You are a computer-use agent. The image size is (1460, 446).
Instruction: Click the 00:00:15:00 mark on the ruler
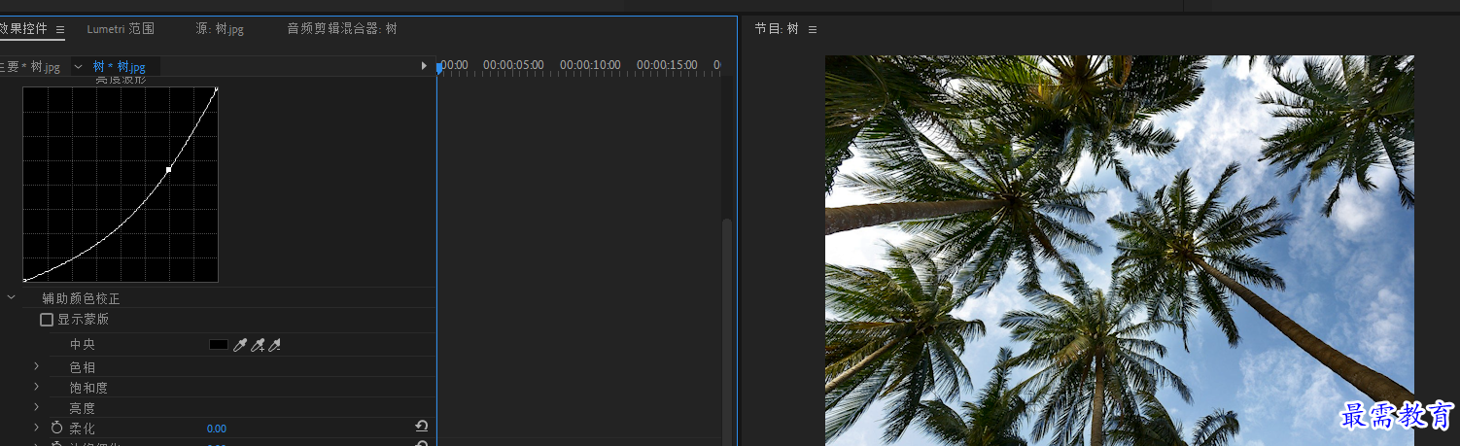pos(667,65)
